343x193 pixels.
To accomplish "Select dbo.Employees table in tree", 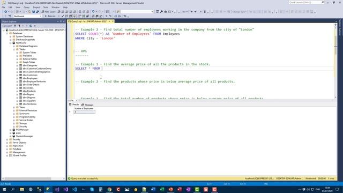I will (30, 78).
